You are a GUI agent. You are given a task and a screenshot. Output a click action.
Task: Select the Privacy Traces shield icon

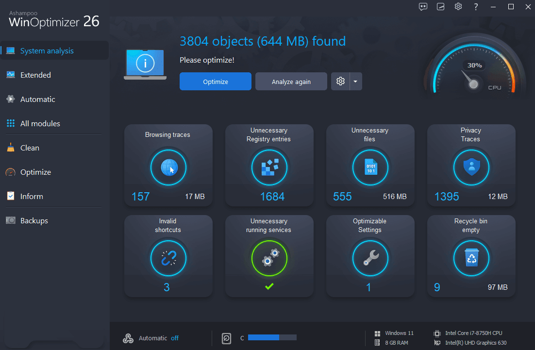point(471,167)
